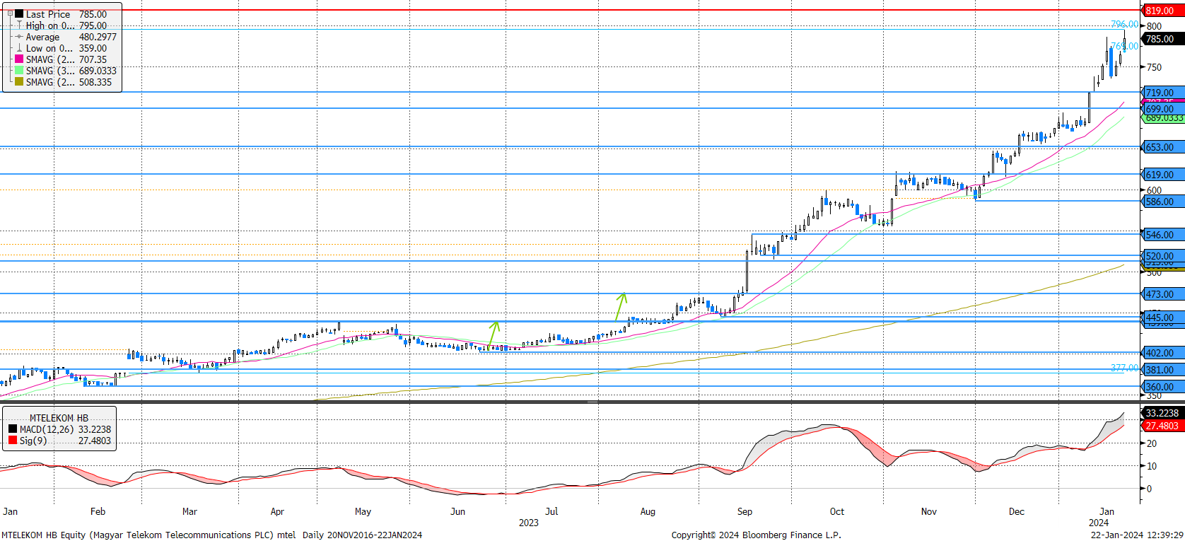Click the green 689.0333 moving average tag

click(1164, 119)
